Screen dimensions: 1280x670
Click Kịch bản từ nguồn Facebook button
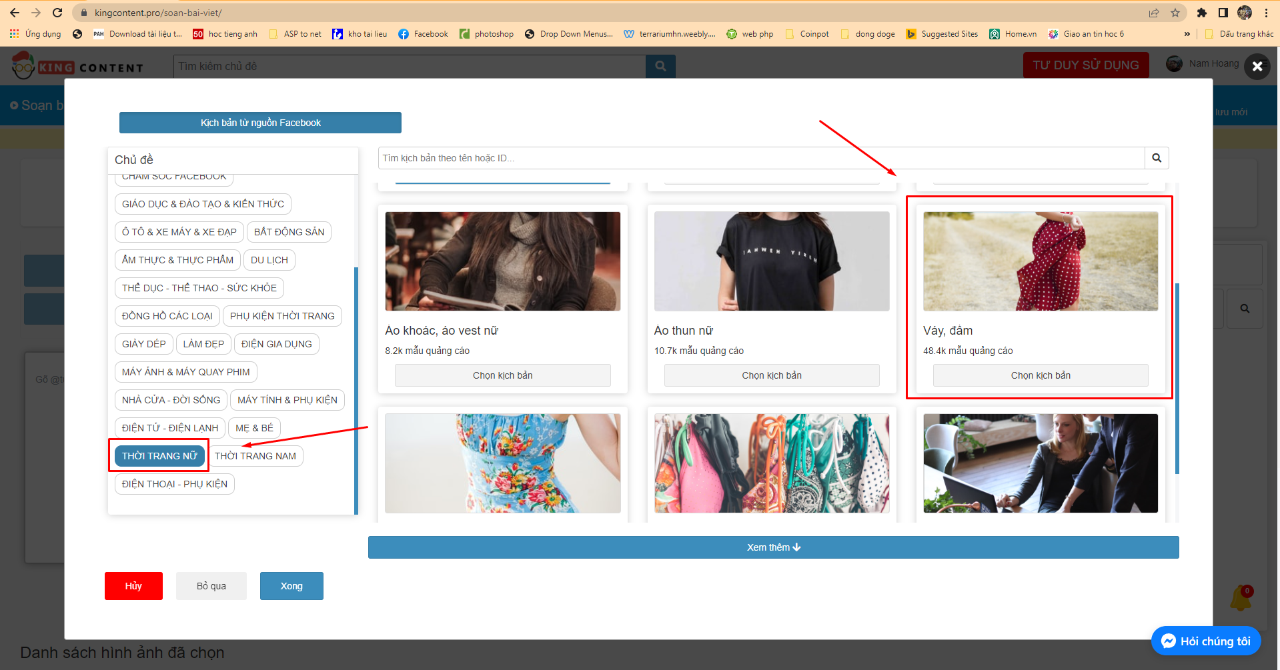260,123
